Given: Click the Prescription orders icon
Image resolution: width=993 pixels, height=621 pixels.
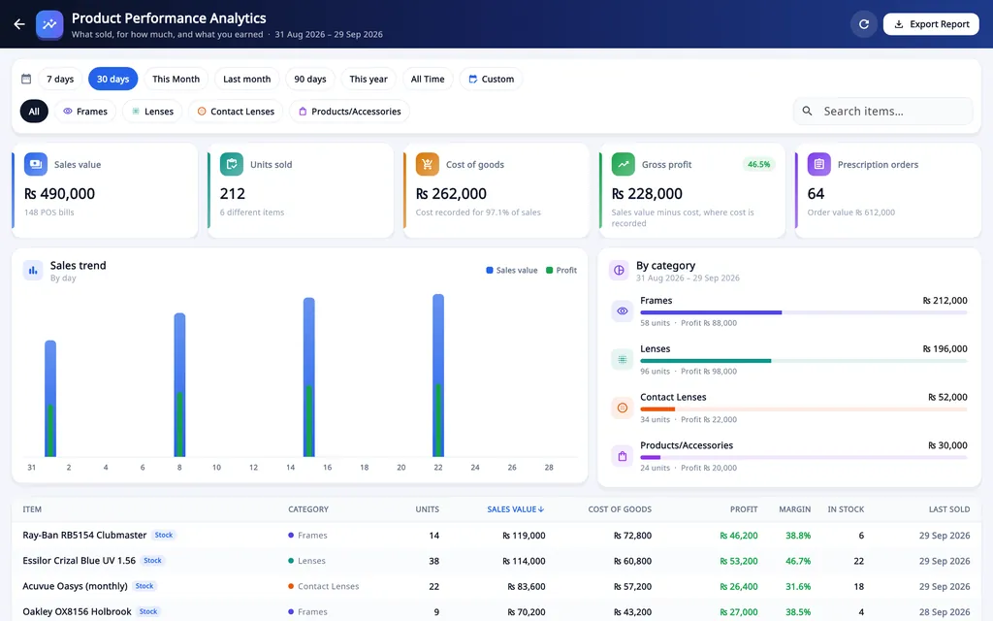Looking at the screenshot, I should pos(818,164).
